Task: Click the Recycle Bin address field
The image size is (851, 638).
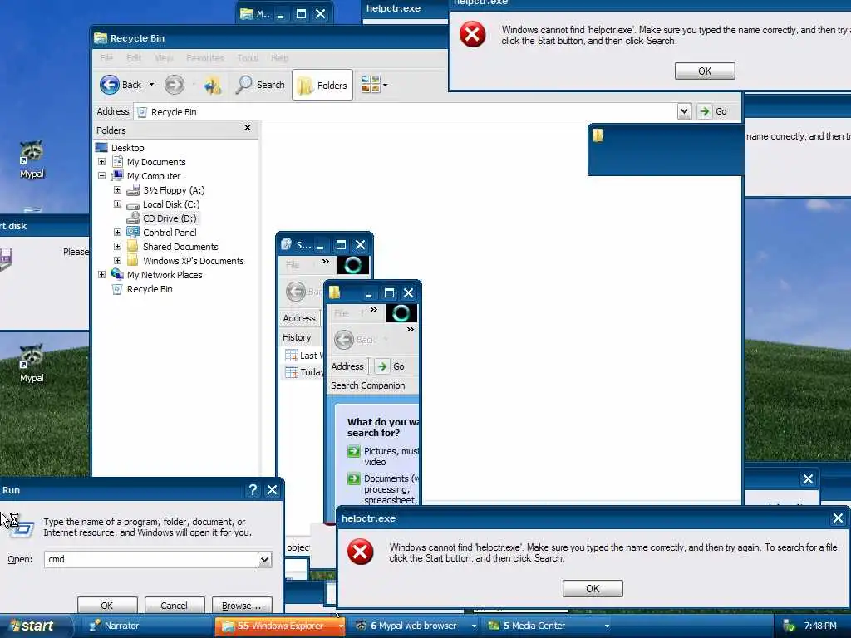Action: click(x=406, y=112)
